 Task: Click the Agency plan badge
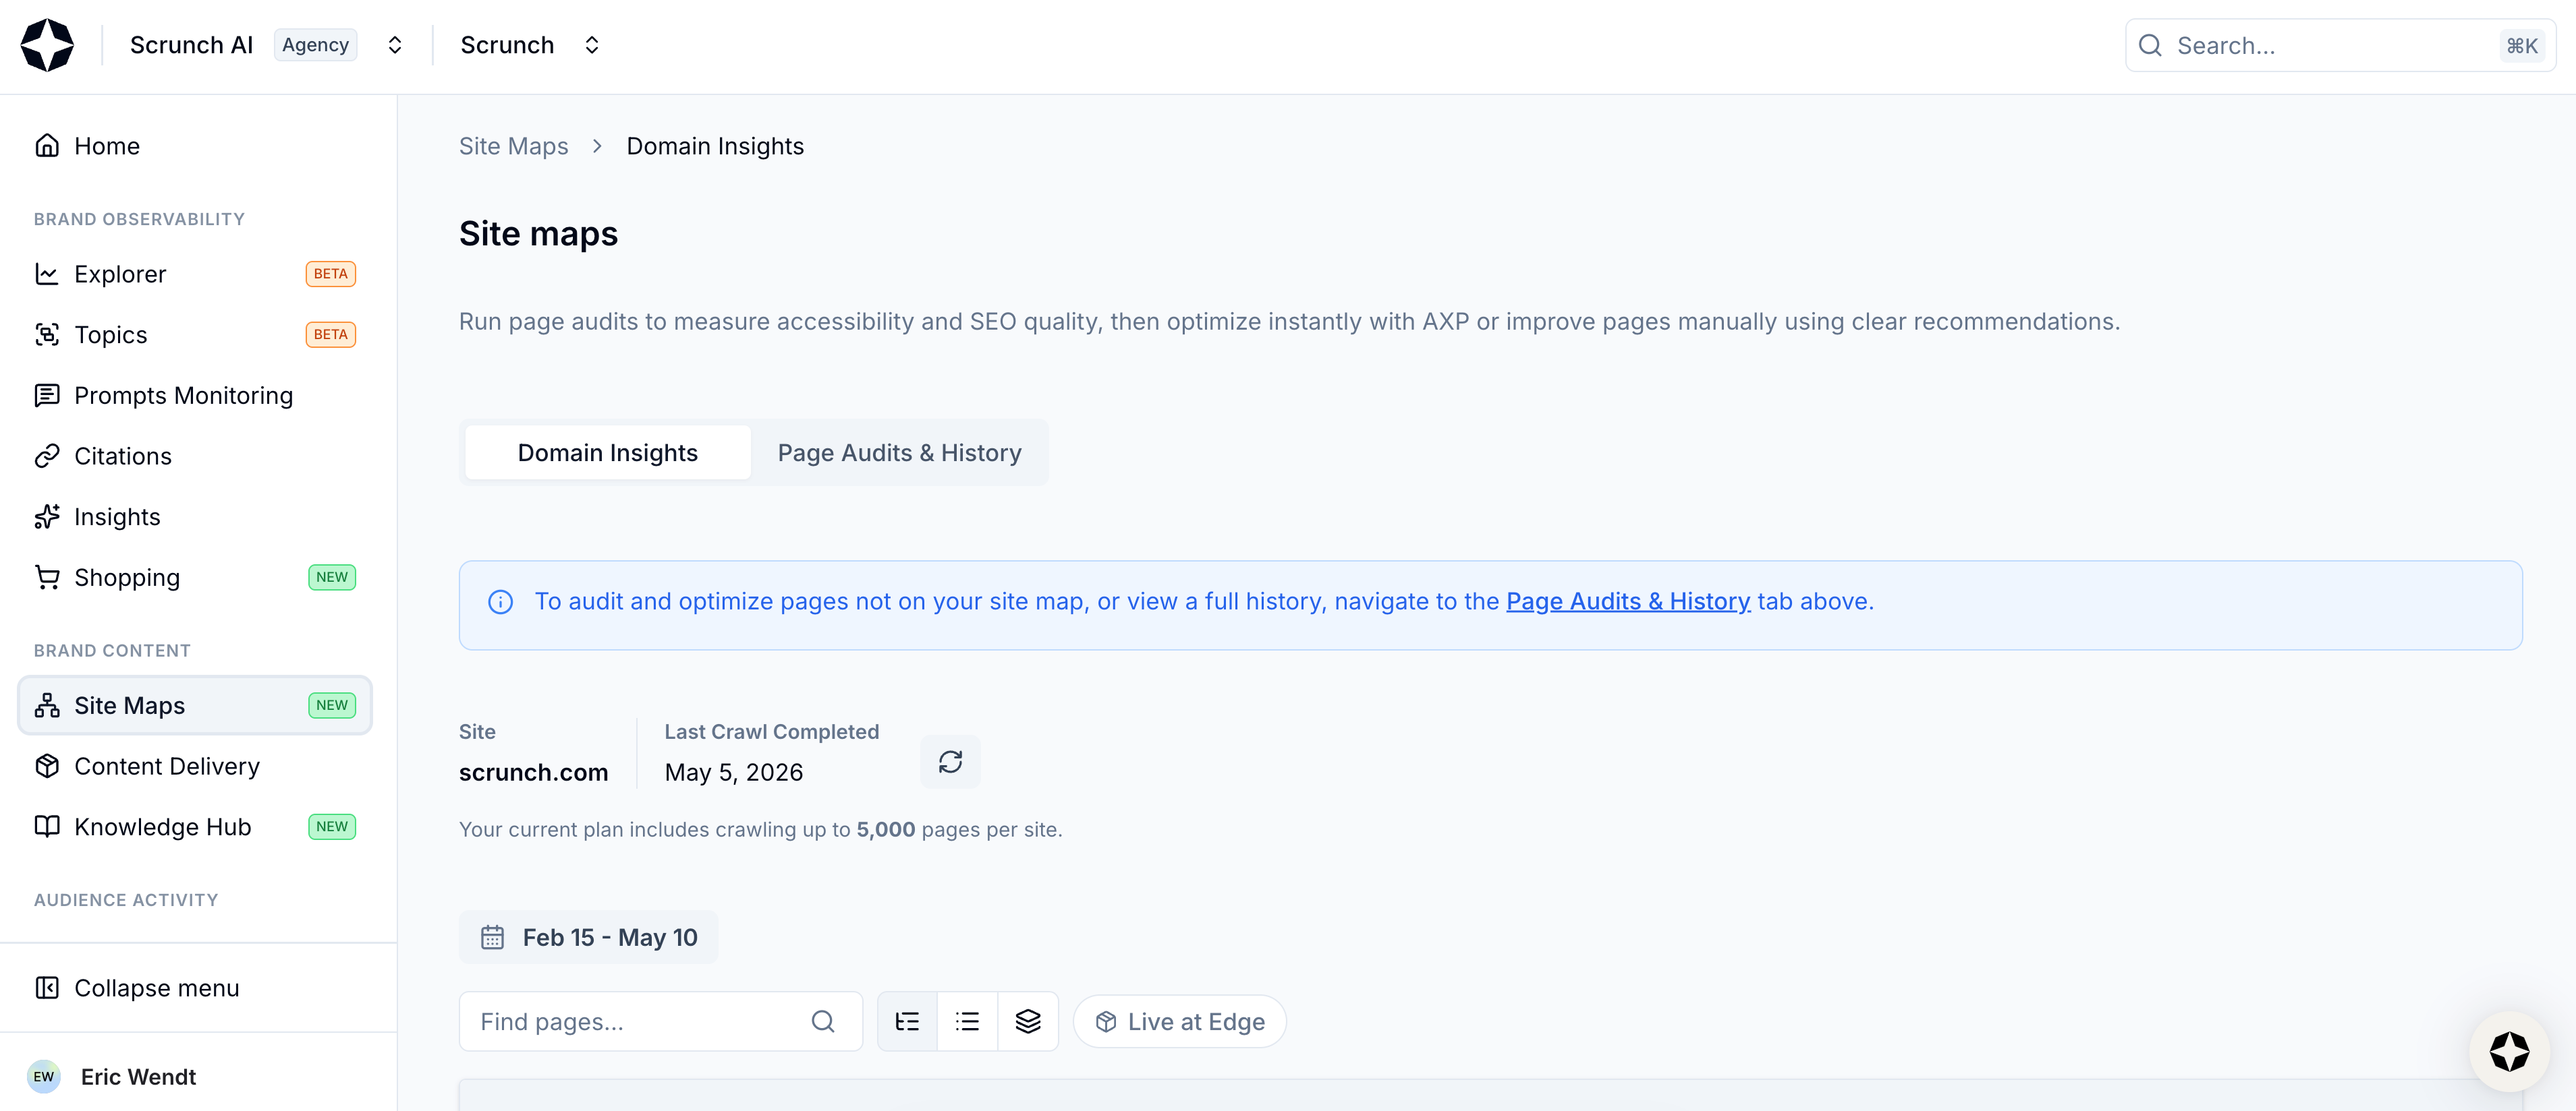[x=315, y=45]
